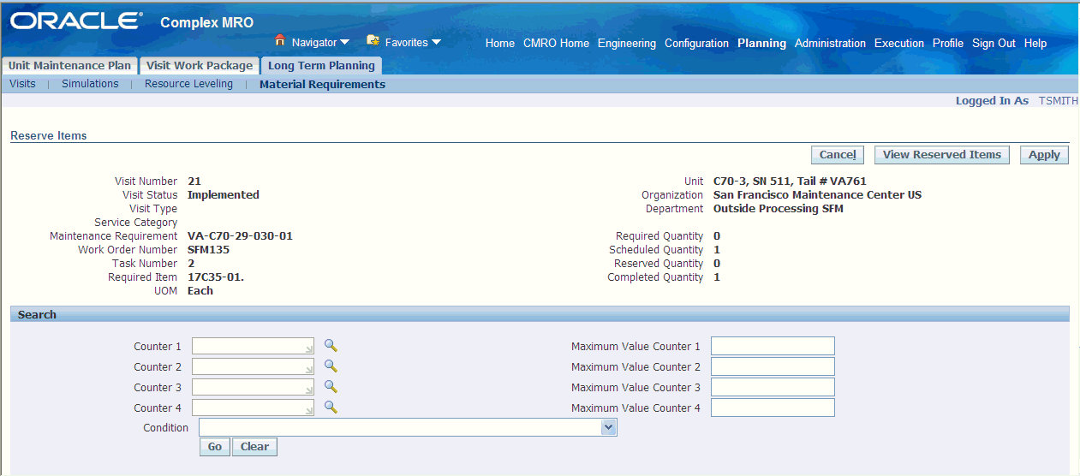Click the Maximum Value Counter 3 field

(x=773, y=387)
